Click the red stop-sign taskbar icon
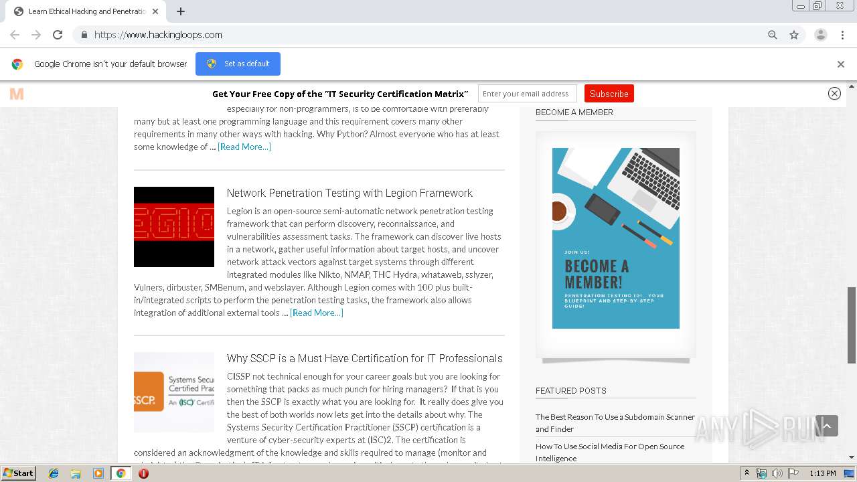Screen dimensions: 857x482 [x=143, y=473]
